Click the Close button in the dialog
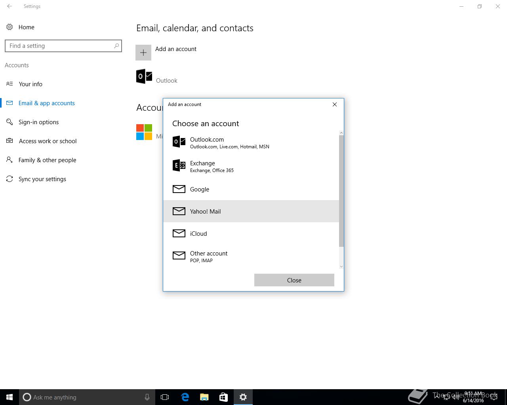Viewport: 507px width, 405px height. click(x=294, y=280)
